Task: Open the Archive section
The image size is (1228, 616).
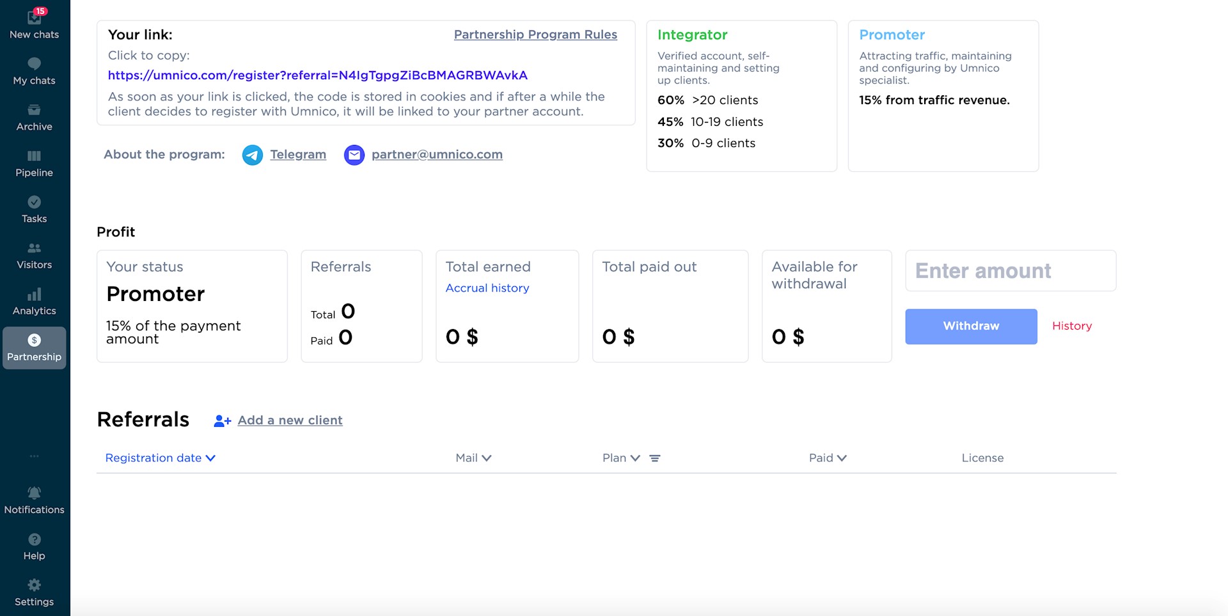Action: [x=35, y=118]
